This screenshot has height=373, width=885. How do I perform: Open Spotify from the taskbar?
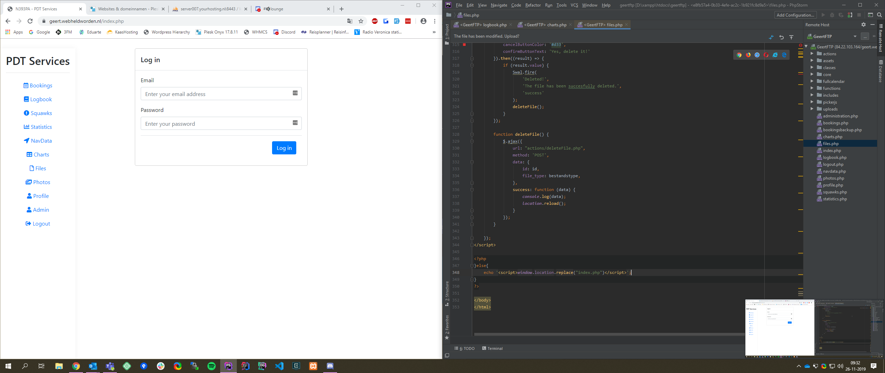click(x=211, y=366)
